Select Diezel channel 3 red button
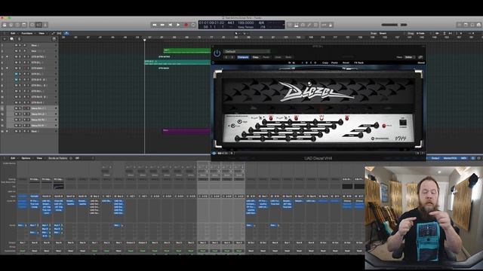Image resolution: width=483 pixels, height=271 pixels. click(x=321, y=118)
